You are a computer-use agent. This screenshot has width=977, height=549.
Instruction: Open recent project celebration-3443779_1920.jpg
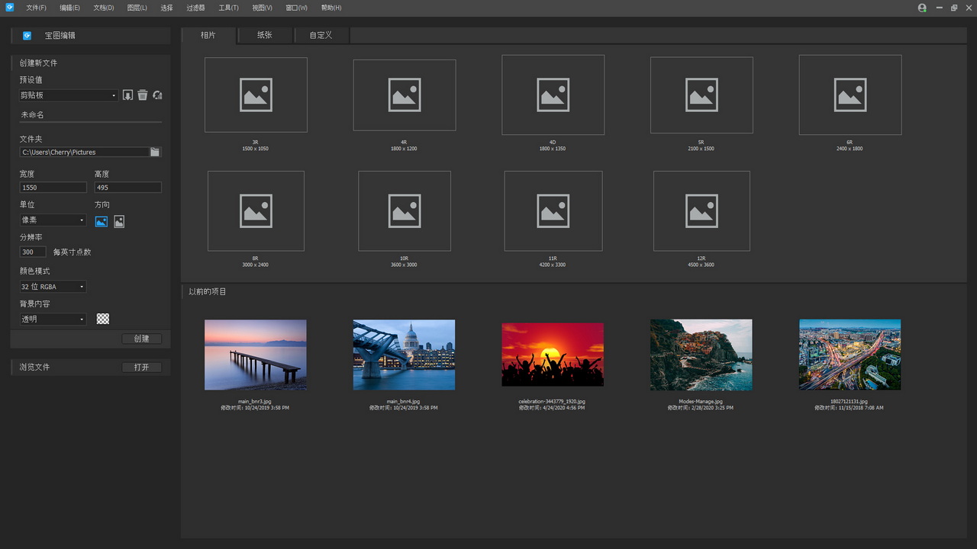[x=553, y=355]
